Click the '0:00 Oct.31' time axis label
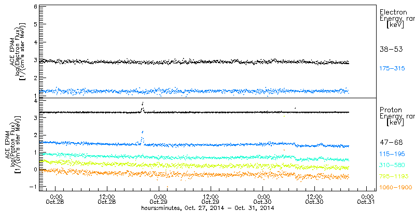Image resolution: width=415 pixels, height=212 pixels. [366, 200]
